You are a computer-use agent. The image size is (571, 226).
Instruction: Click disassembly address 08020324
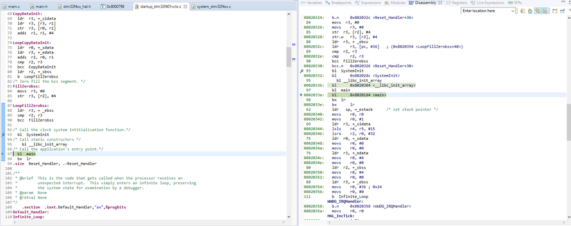[x=314, y=17]
